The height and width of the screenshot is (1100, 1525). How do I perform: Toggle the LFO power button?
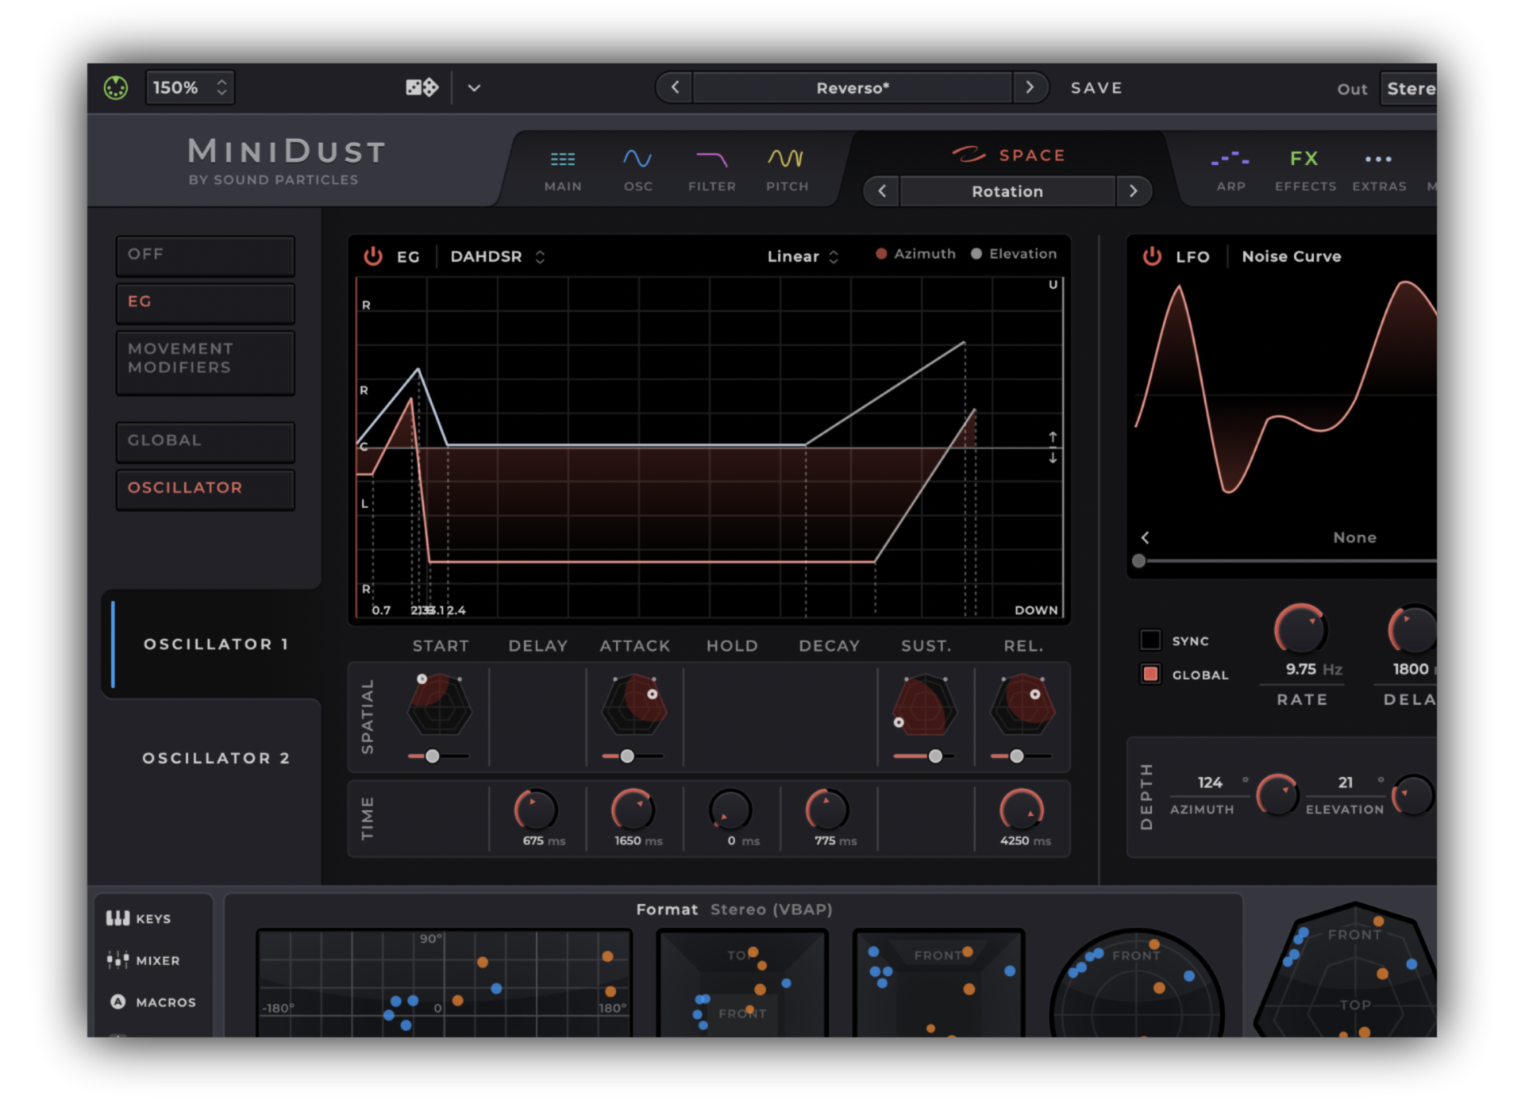1152,256
